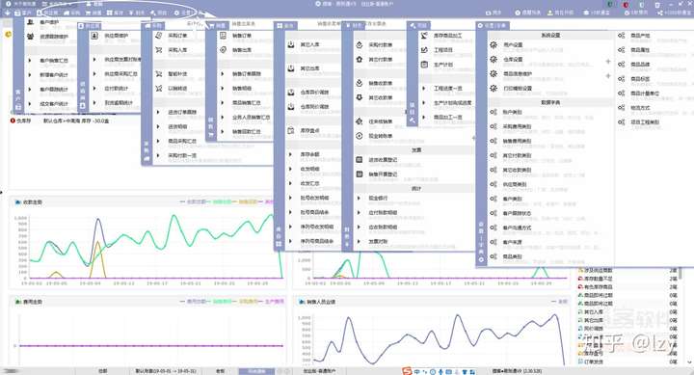Open 采购订单 purchase order entry
The height and width of the screenshot is (375, 694).
[x=177, y=36]
